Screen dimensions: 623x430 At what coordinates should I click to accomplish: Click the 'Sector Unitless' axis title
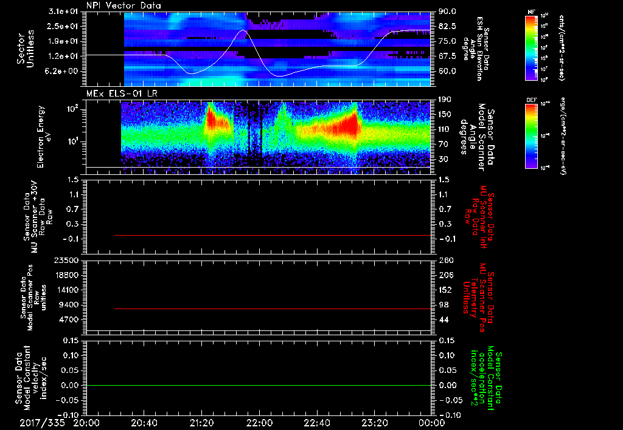click(x=26, y=49)
